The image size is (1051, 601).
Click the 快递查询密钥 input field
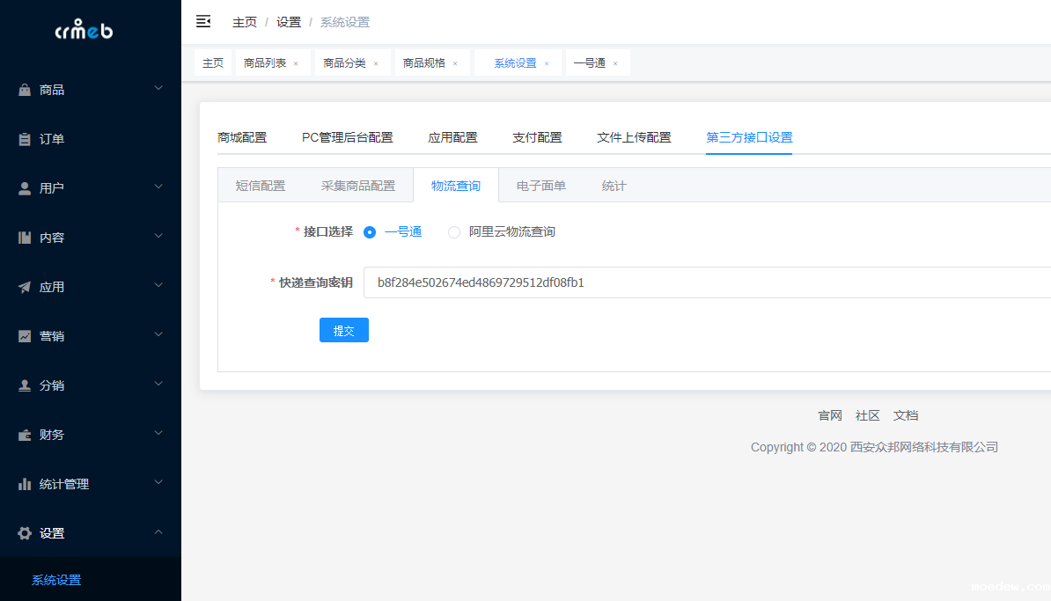(x=704, y=282)
